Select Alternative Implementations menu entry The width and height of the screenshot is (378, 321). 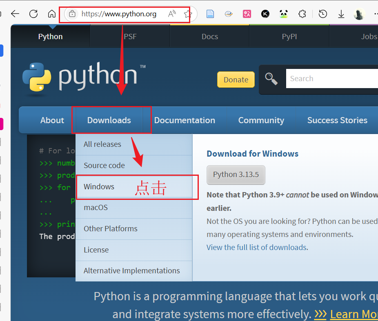tap(134, 271)
